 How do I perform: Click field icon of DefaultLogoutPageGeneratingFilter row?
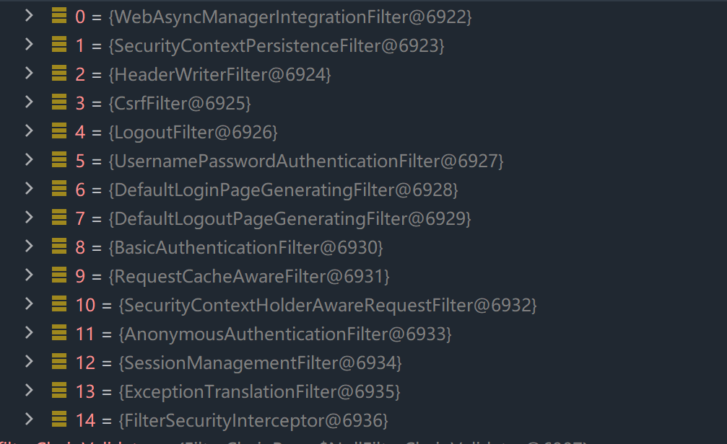click(58, 218)
